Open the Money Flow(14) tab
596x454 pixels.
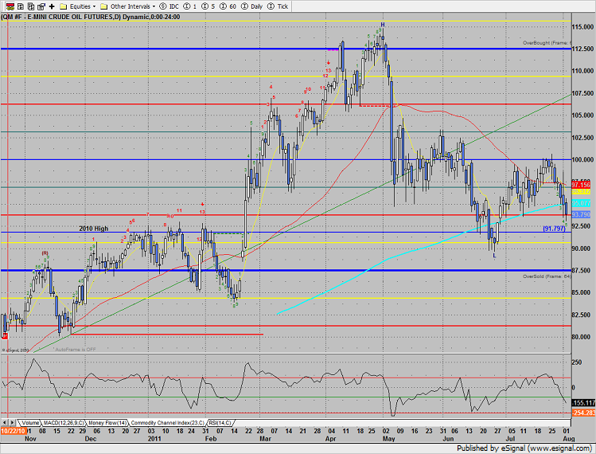(107, 423)
